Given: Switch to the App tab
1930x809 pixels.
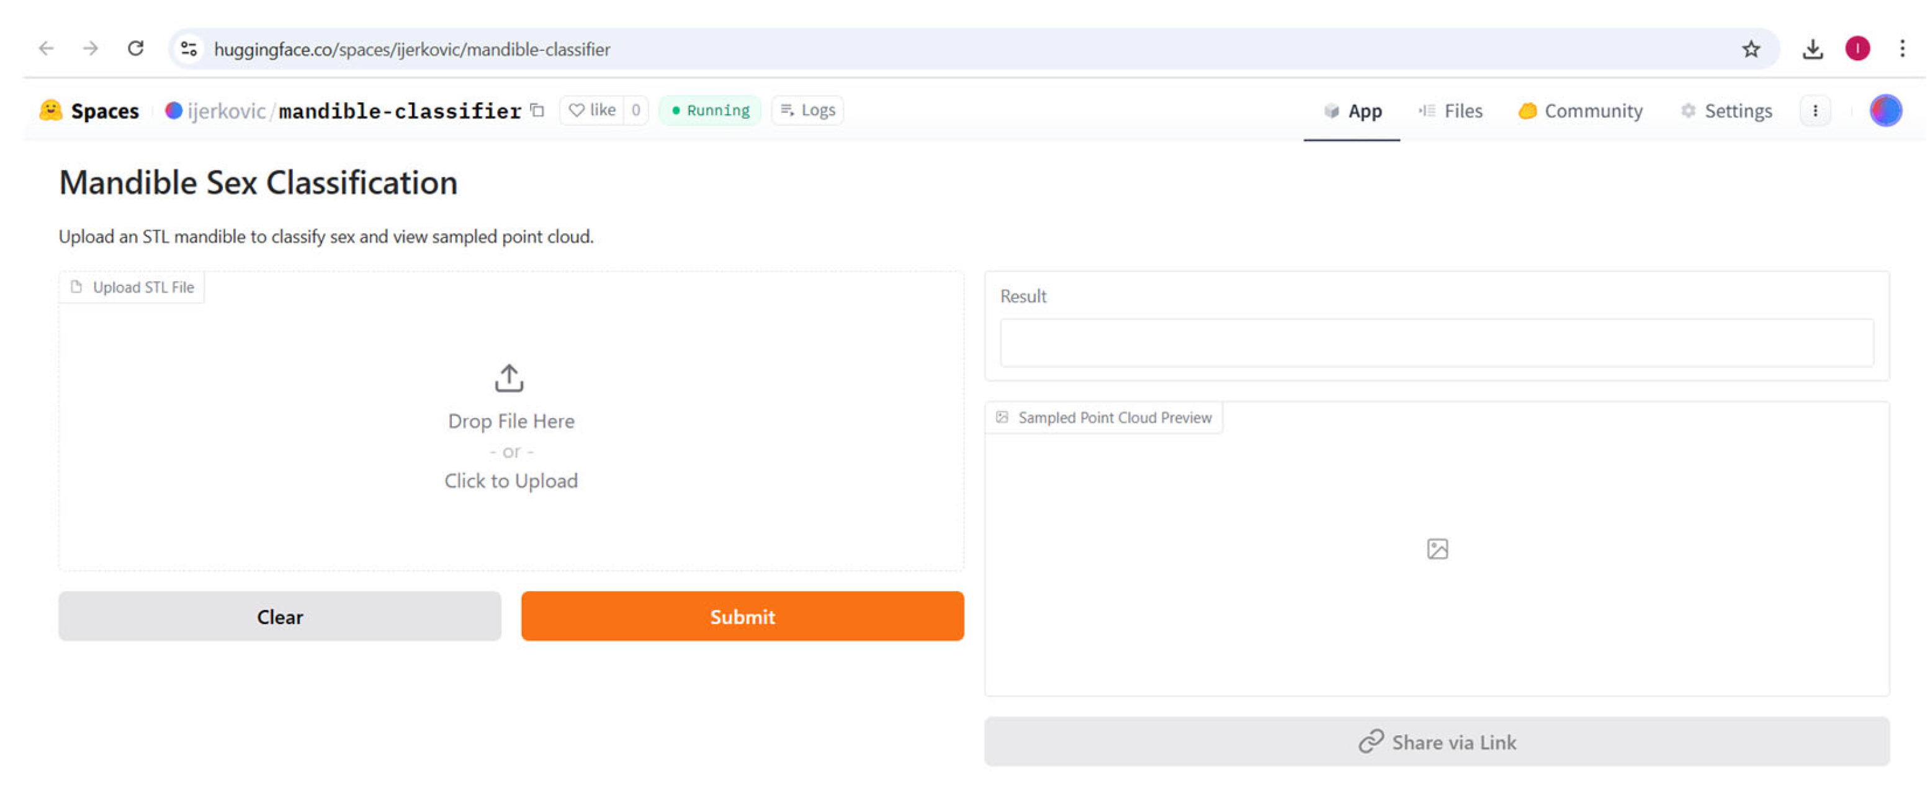Looking at the screenshot, I should [1352, 111].
